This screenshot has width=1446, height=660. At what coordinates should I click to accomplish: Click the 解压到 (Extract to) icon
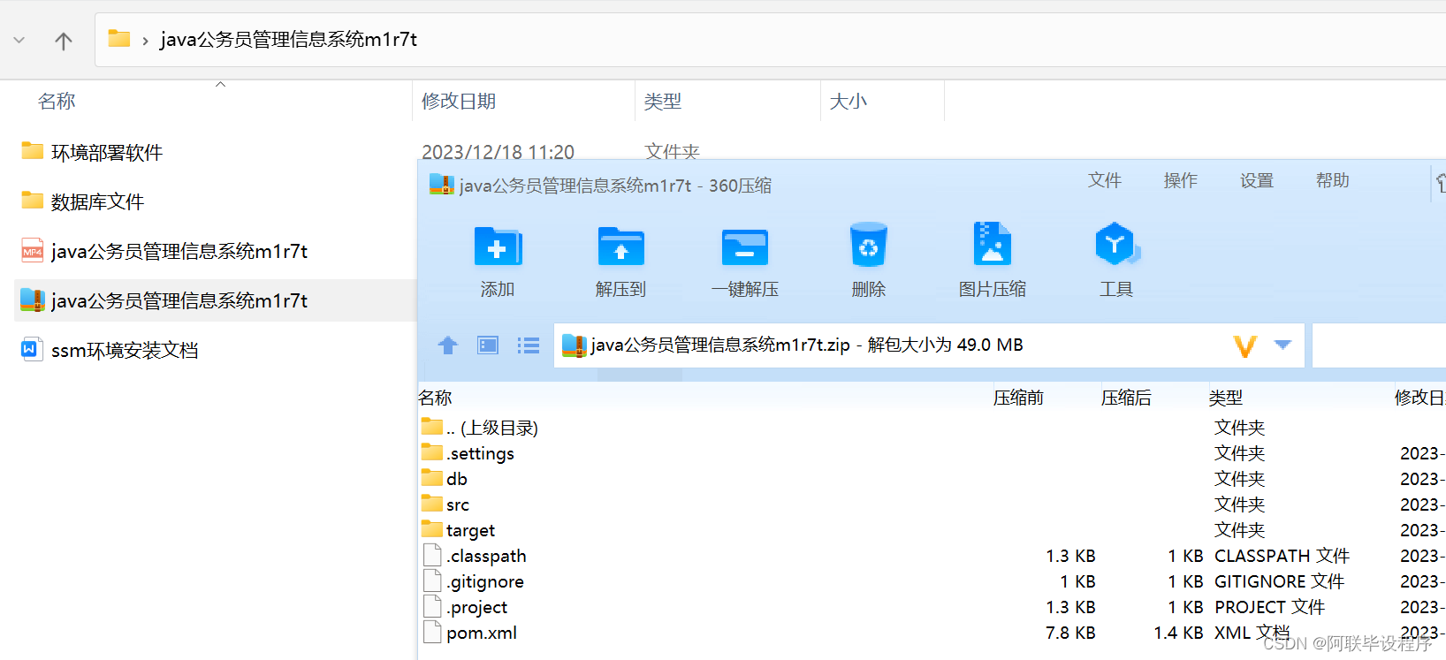pos(621,247)
